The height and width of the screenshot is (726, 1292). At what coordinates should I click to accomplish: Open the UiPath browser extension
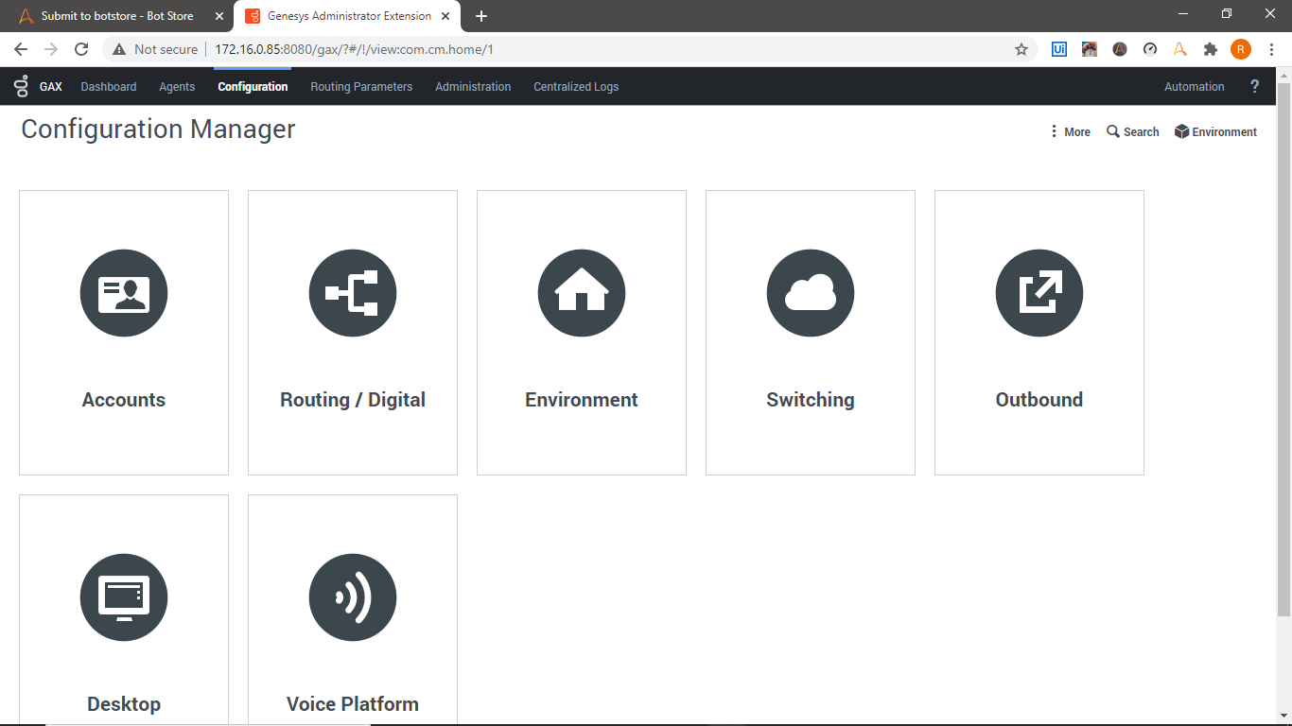(1059, 49)
